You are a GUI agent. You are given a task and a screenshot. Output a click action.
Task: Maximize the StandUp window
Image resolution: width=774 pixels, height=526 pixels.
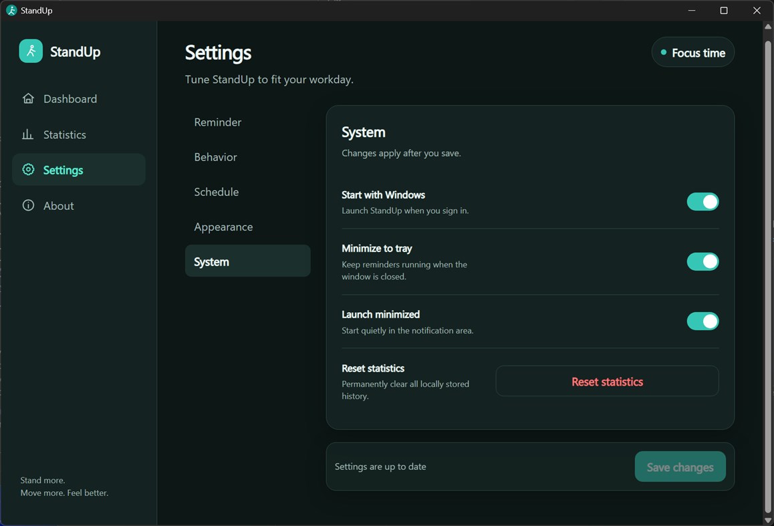(724, 11)
